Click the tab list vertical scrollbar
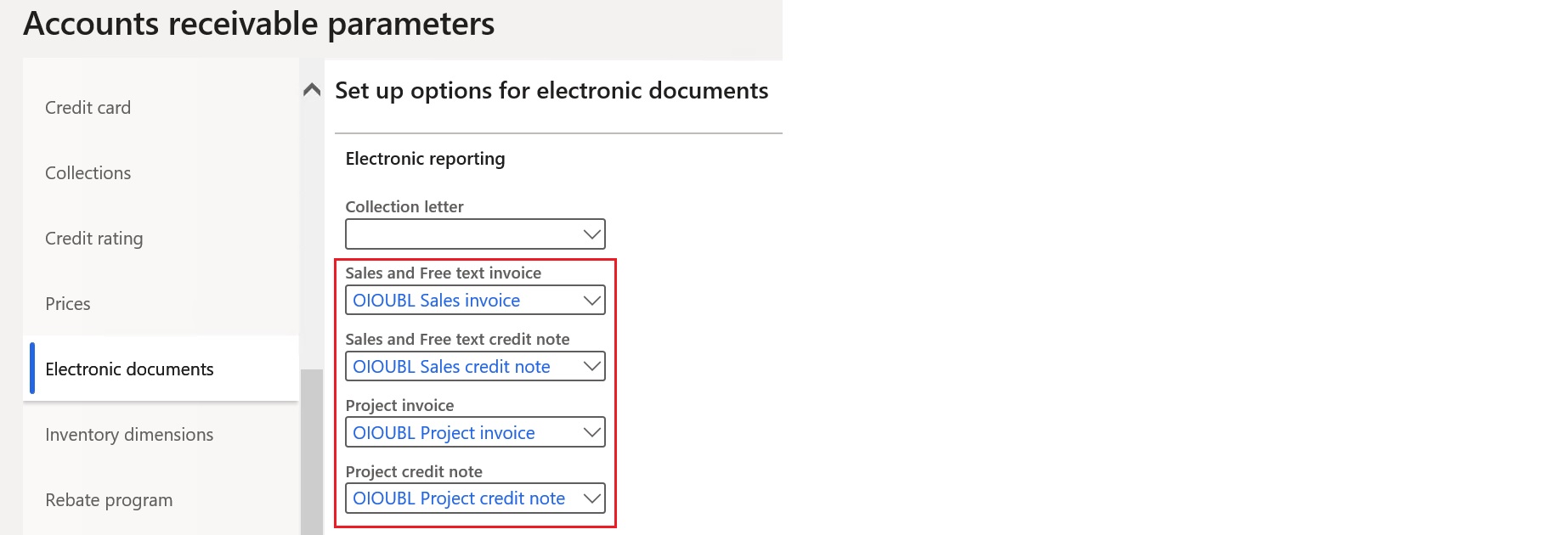The height and width of the screenshot is (535, 1544). (x=312, y=452)
